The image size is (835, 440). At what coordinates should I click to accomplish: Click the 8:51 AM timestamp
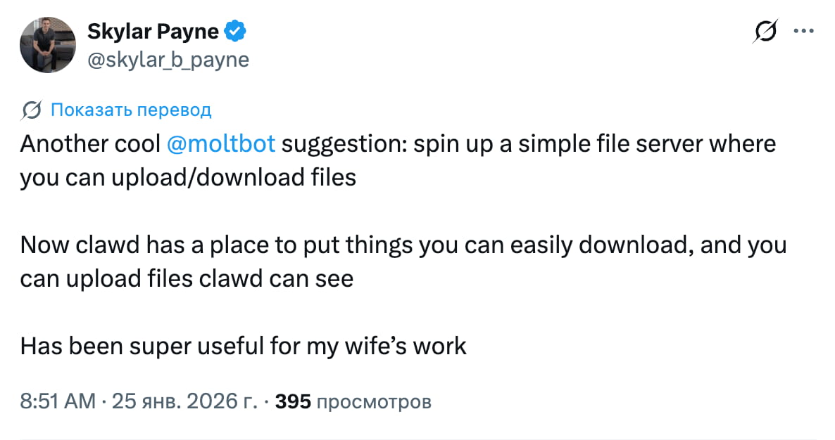pos(57,402)
